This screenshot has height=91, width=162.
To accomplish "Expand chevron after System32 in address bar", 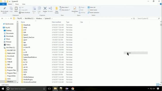I will [52, 18].
